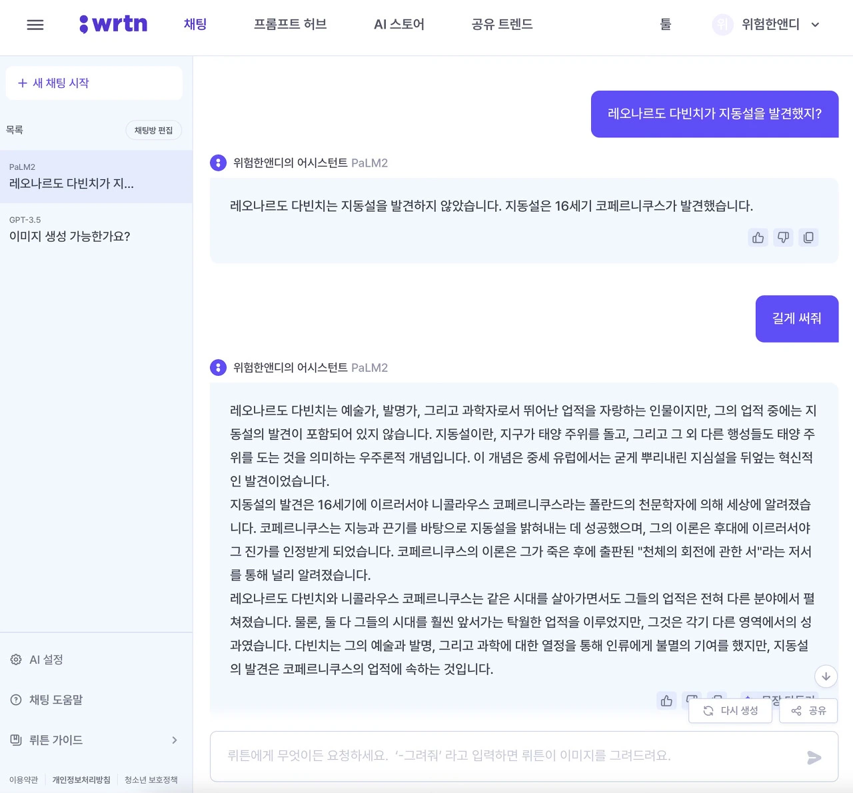Screen dimensions: 853x793
Task: Go to the AI 스토어 tab
Action: pos(399,25)
